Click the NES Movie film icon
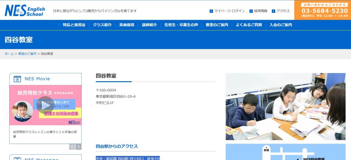The height and width of the screenshot is (160, 351). pos(17,79)
